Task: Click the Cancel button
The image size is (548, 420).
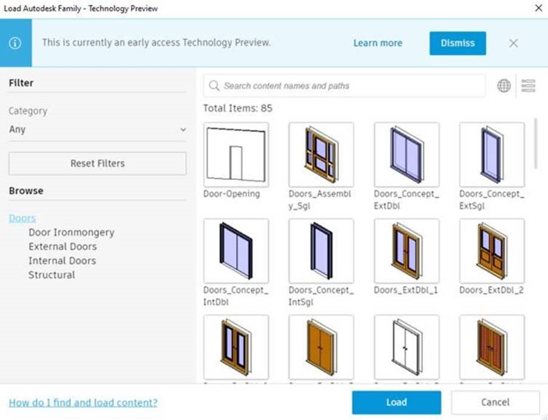Action: pos(495,402)
